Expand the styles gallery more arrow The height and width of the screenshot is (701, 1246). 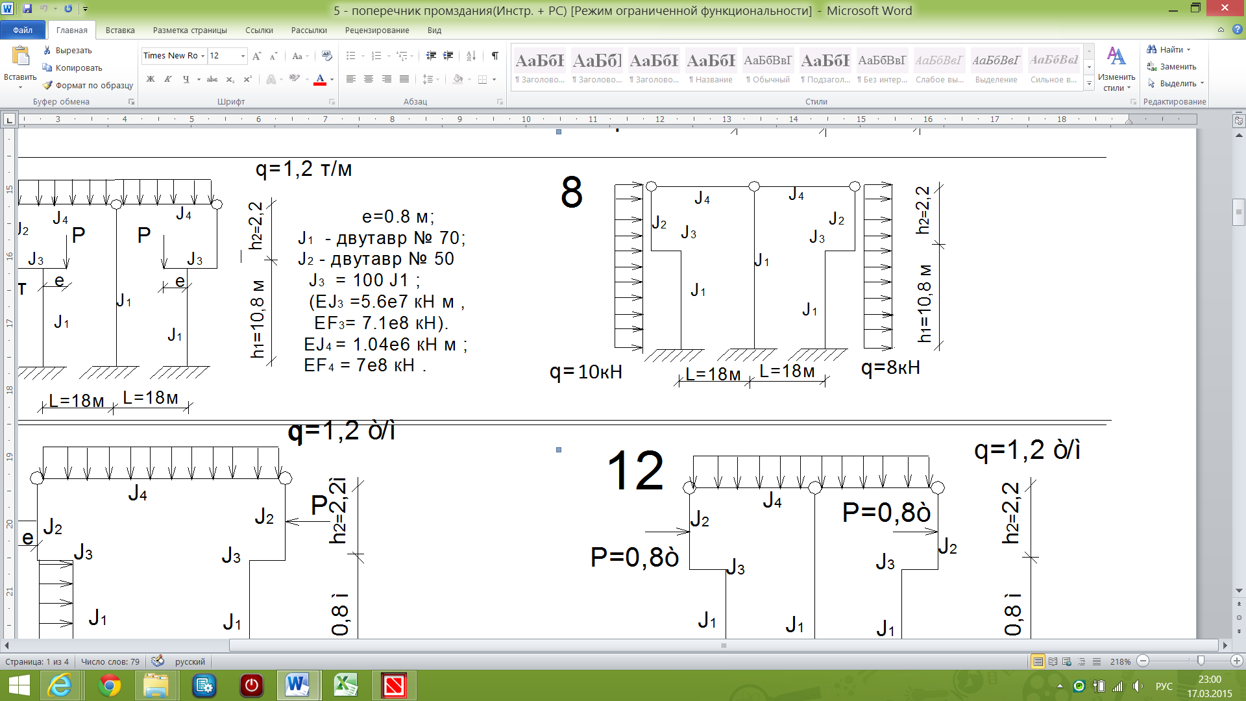click(1090, 84)
